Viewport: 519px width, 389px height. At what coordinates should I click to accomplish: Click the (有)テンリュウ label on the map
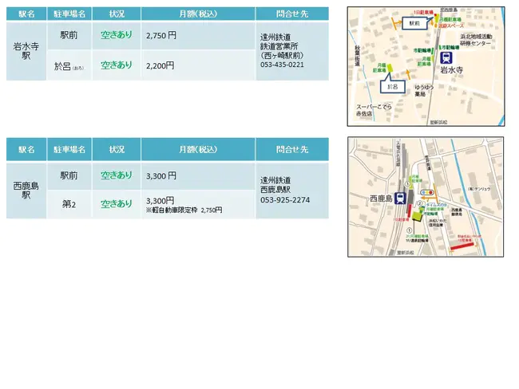479,189
